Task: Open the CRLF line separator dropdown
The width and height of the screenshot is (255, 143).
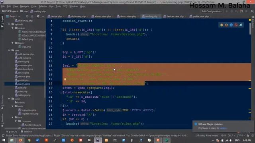Action: [231, 135]
